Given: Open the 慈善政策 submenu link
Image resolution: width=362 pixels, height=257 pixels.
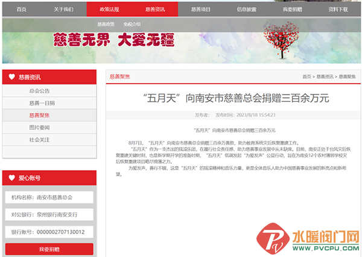Looking at the screenshot, I should pos(106,24).
